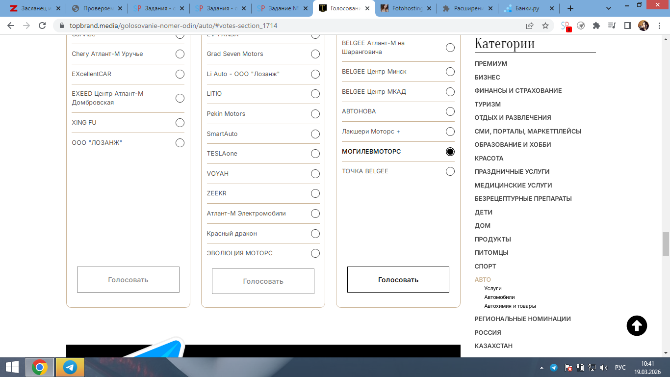View site information via the lock icon

pyautogui.click(x=62, y=26)
